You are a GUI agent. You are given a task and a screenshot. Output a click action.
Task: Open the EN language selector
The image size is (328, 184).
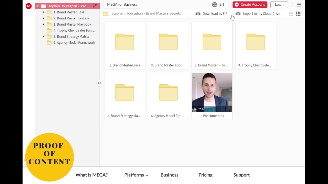[x=222, y=4]
